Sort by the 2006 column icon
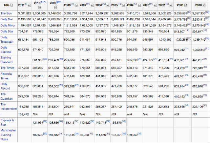Screen dimensions: 210x143 [108, 5]
